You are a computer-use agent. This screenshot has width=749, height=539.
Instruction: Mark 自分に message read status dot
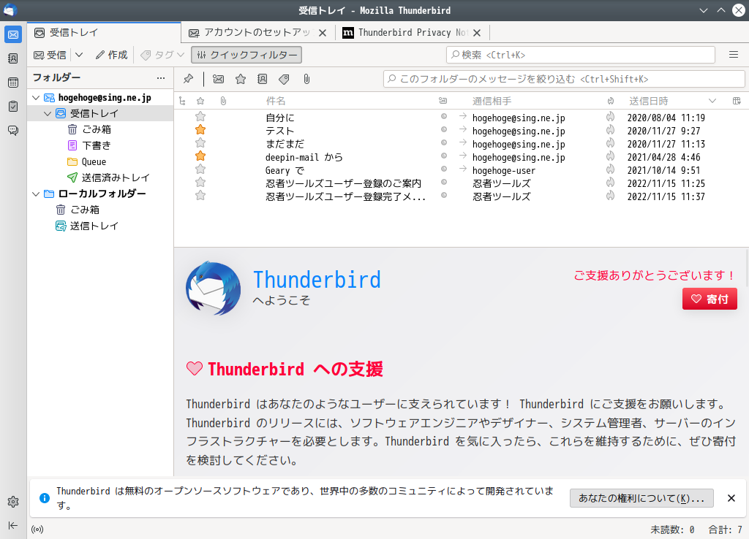pyautogui.click(x=444, y=116)
